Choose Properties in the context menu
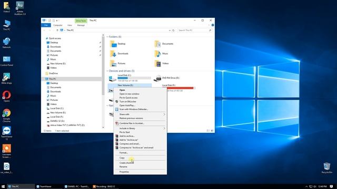Viewport: 337px width, 189px height. (x=140, y=172)
